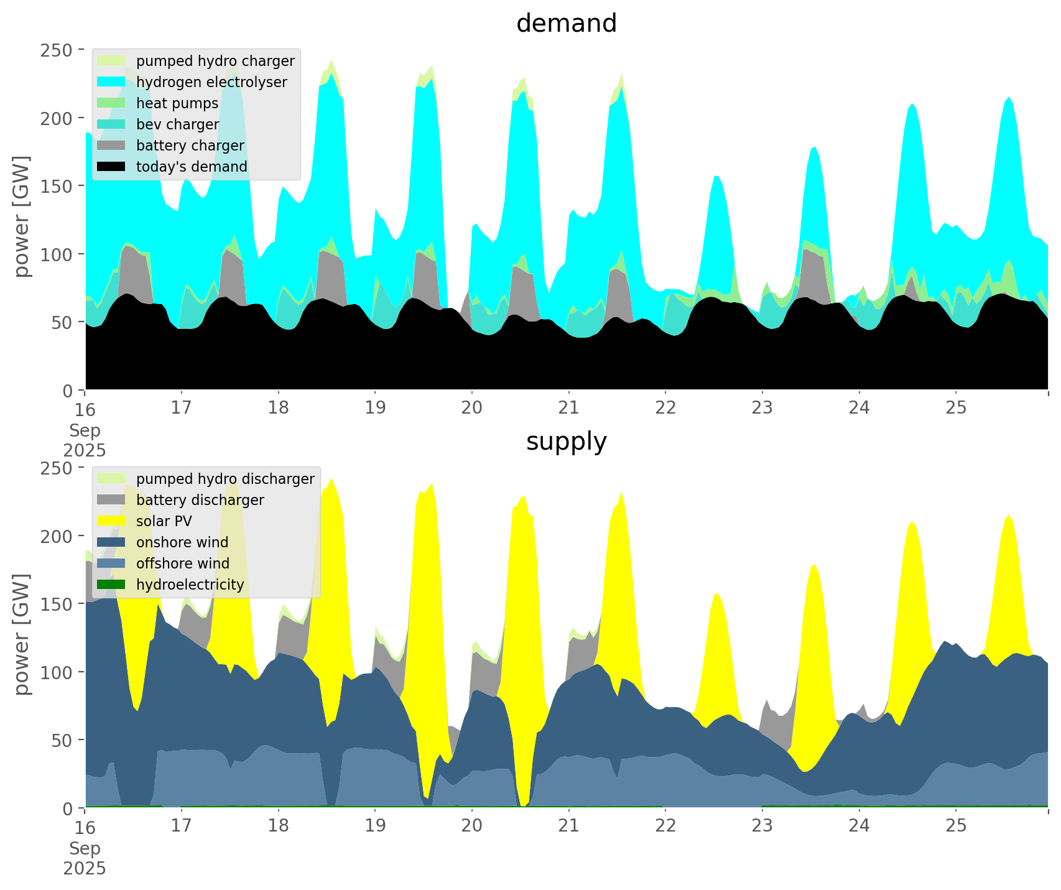This screenshot has width=1061, height=890.
Task: Click the onshore wind legend swatch
Action: [x=112, y=542]
